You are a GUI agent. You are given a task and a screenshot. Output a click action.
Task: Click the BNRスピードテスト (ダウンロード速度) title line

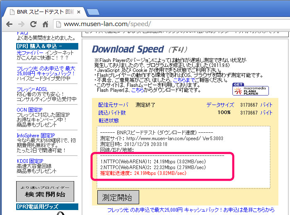pyautogui.click(x=157, y=132)
